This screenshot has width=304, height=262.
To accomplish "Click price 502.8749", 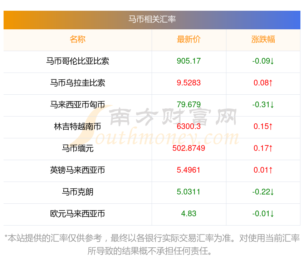I will tap(188, 148).
